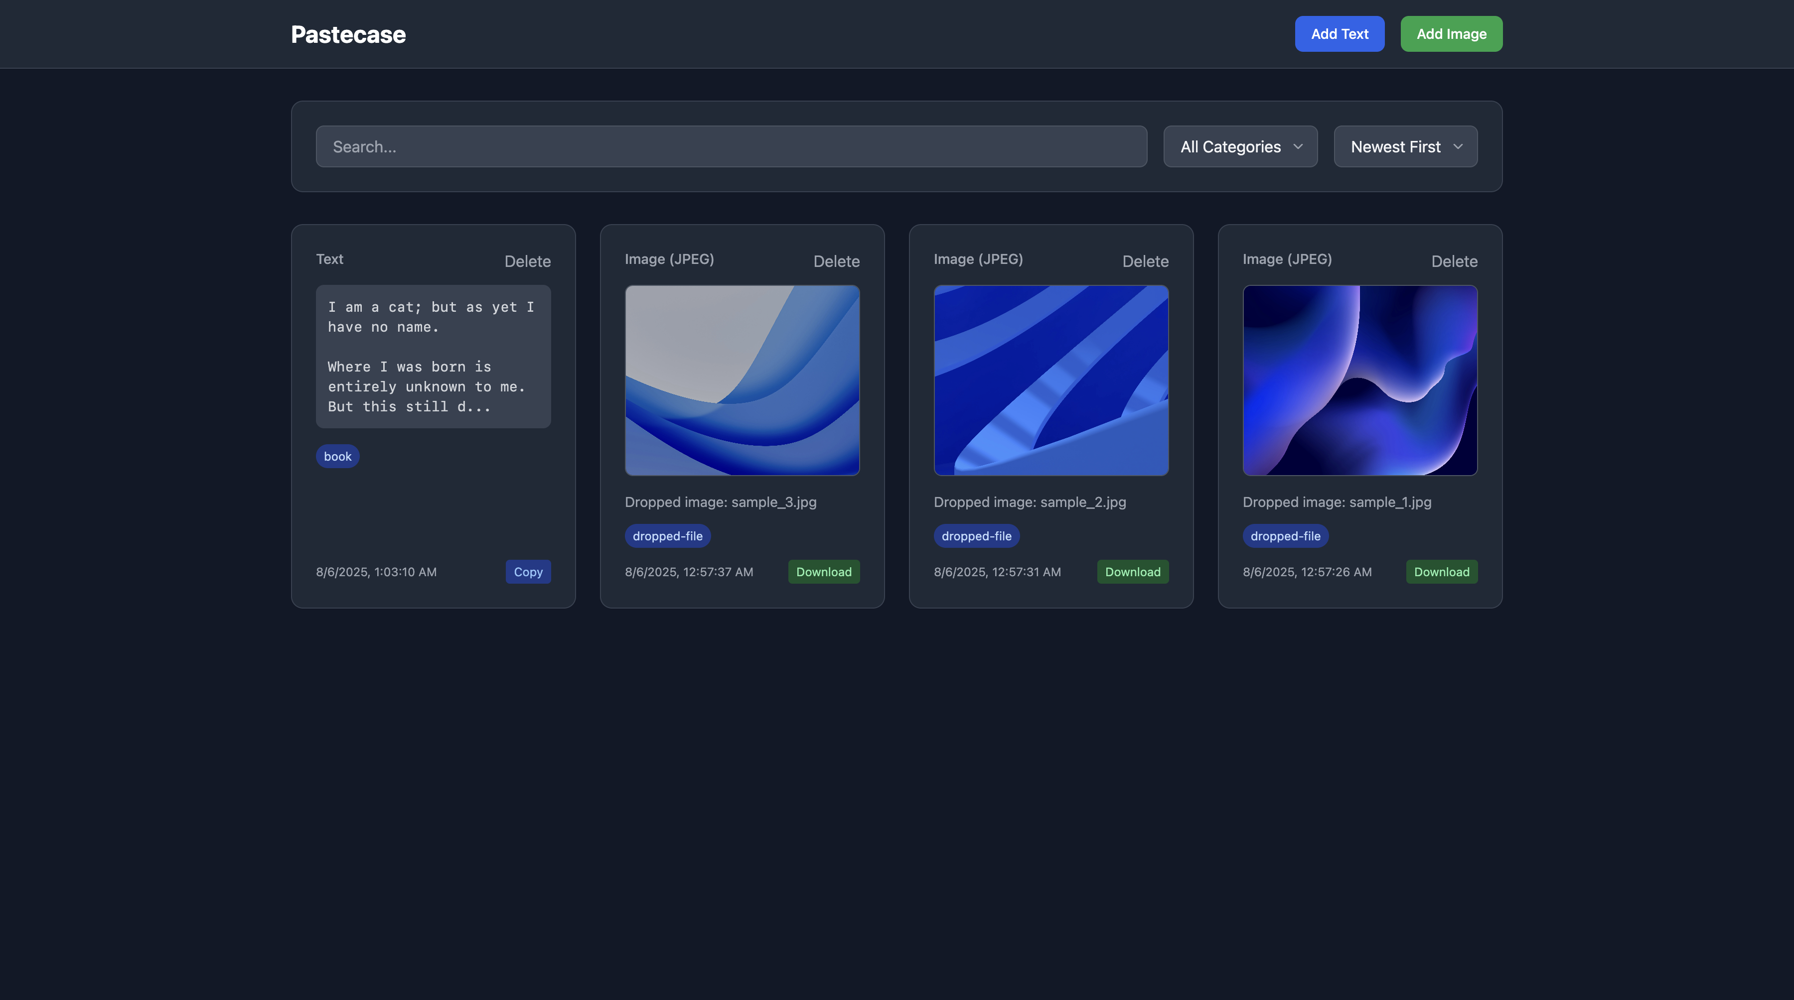Click the book tag chip
The image size is (1794, 1000).
(337, 457)
